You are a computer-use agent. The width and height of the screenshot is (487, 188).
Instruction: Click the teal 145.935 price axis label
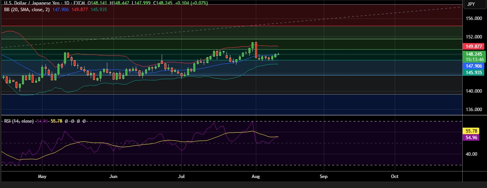point(474,72)
